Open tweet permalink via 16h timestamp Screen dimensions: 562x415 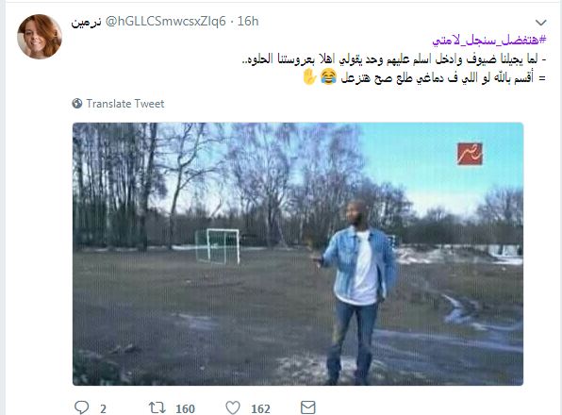248,22
